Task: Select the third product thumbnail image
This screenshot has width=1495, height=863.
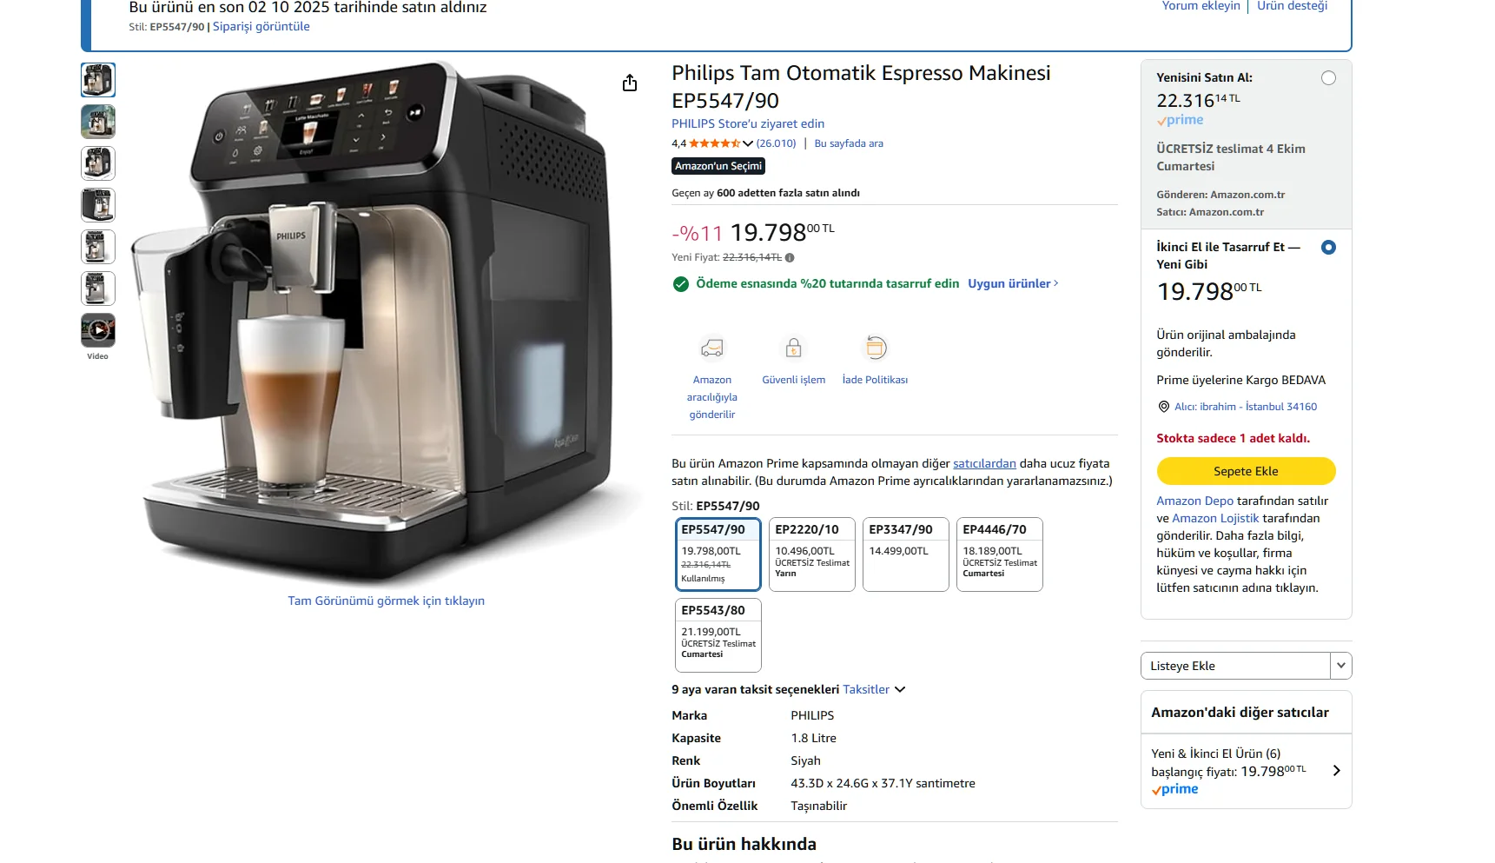Action: pyautogui.click(x=98, y=163)
